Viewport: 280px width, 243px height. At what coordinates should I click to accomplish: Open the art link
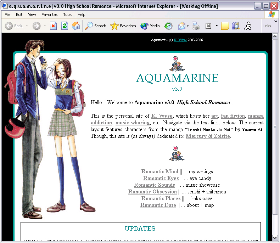point(214,116)
